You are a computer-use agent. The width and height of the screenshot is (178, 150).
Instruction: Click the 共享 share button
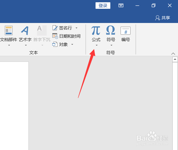click(x=163, y=18)
